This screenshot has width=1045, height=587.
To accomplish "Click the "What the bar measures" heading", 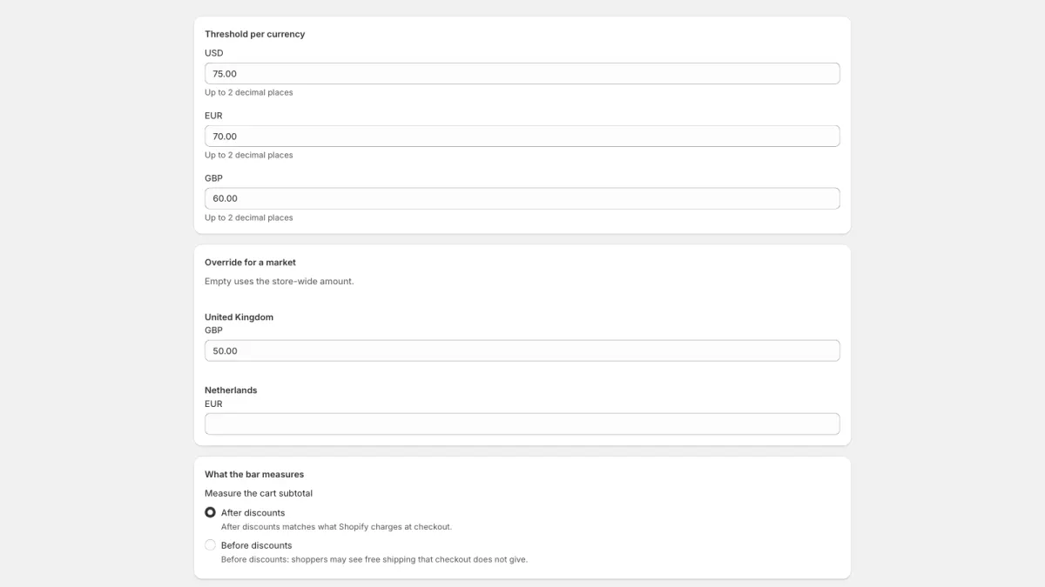I will [x=254, y=474].
